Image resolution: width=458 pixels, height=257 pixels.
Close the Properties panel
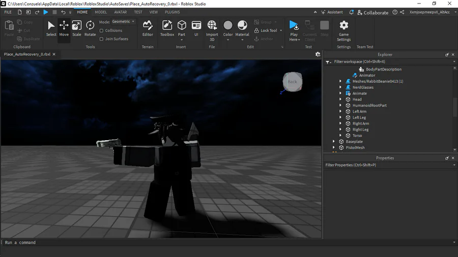453,158
